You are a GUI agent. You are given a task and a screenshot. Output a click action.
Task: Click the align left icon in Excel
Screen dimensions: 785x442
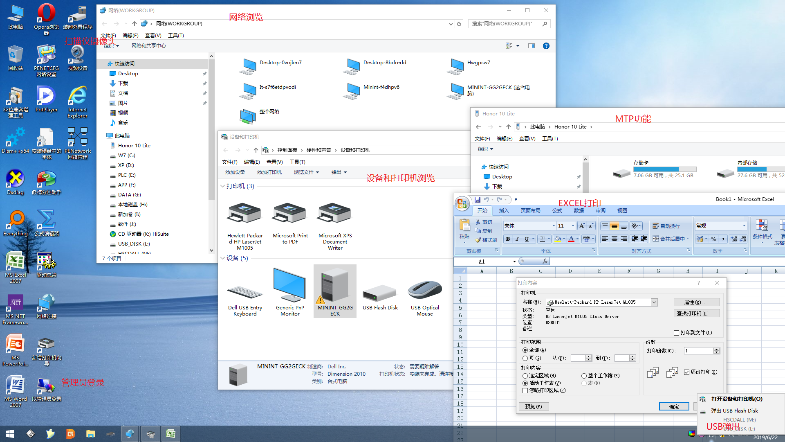click(605, 239)
